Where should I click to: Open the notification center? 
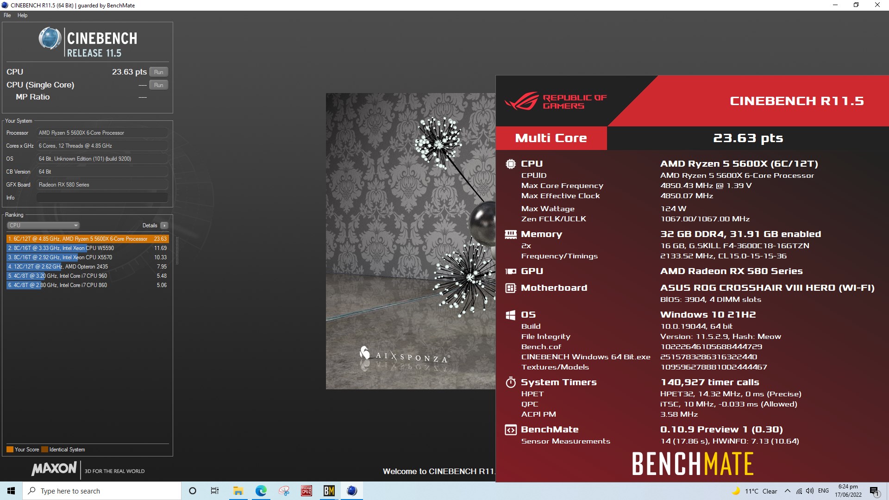(875, 491)
